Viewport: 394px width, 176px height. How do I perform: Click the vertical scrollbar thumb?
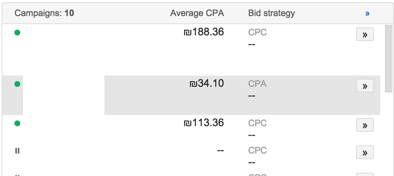point(389,59)
